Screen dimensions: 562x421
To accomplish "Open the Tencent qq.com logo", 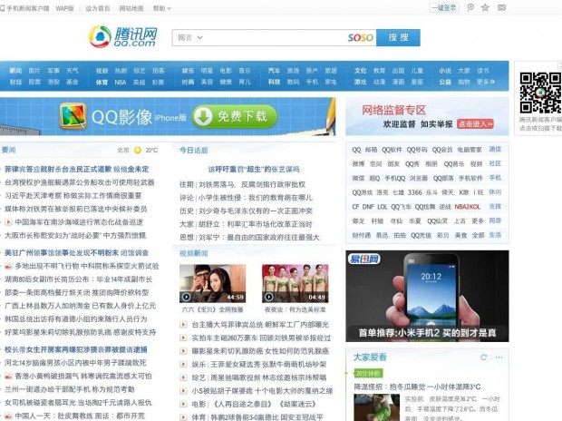I will 123,36.
